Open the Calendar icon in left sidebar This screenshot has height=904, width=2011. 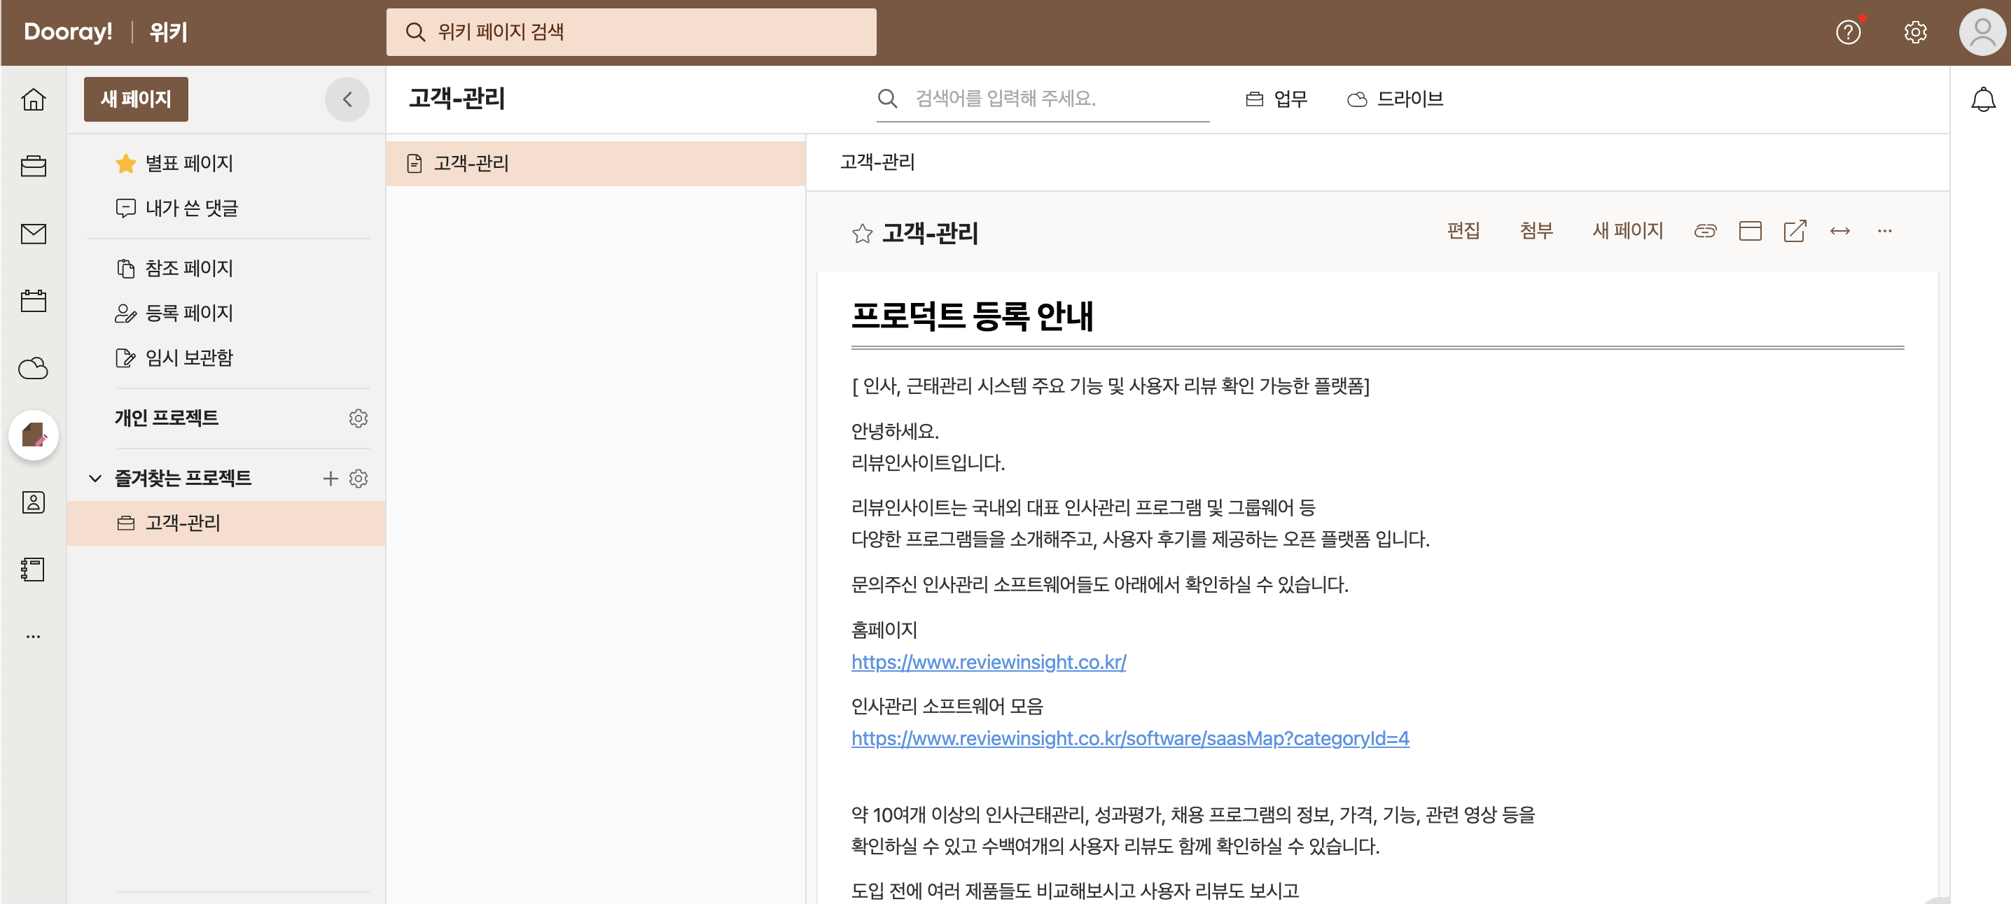click(x=33, y=300)
